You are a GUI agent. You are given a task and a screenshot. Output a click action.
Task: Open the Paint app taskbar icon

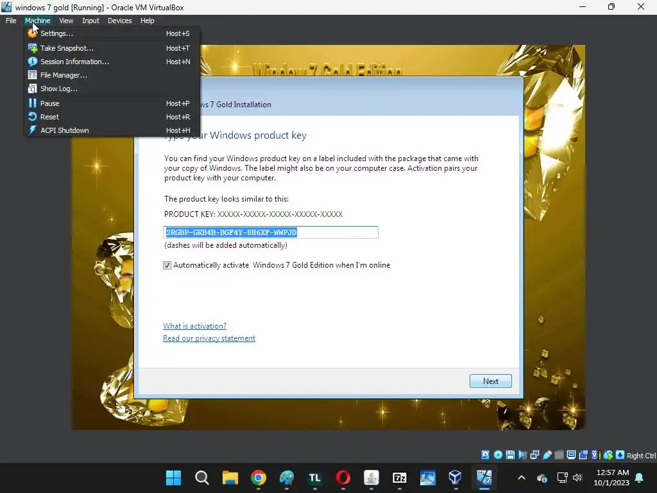(x=287, y=478)
